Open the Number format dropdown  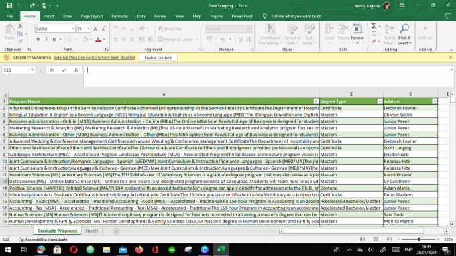[x=249, y=29]
